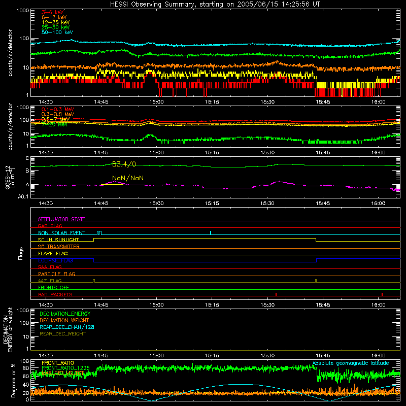
Task: Click the Flags axis title
Action: 21,253
